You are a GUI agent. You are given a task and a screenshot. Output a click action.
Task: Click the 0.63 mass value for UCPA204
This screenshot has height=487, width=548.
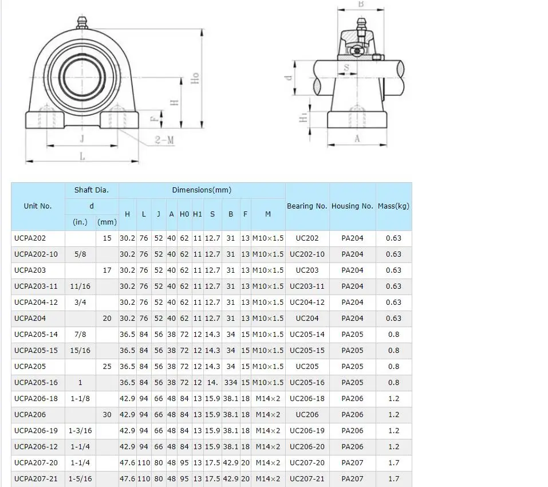point(393,318)
